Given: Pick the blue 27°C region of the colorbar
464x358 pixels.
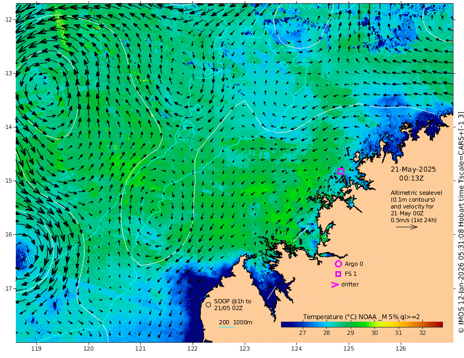Looking at the screenshot, I should pos(303,324).
